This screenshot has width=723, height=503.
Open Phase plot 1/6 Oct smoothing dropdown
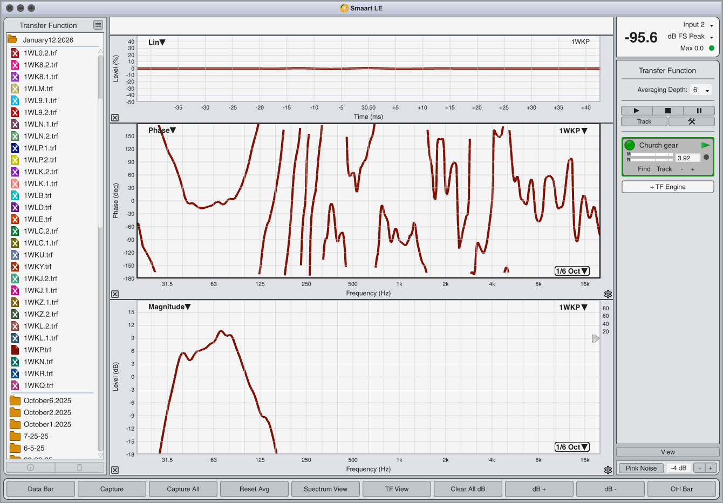pyautogui.click(x=572, y=271)
